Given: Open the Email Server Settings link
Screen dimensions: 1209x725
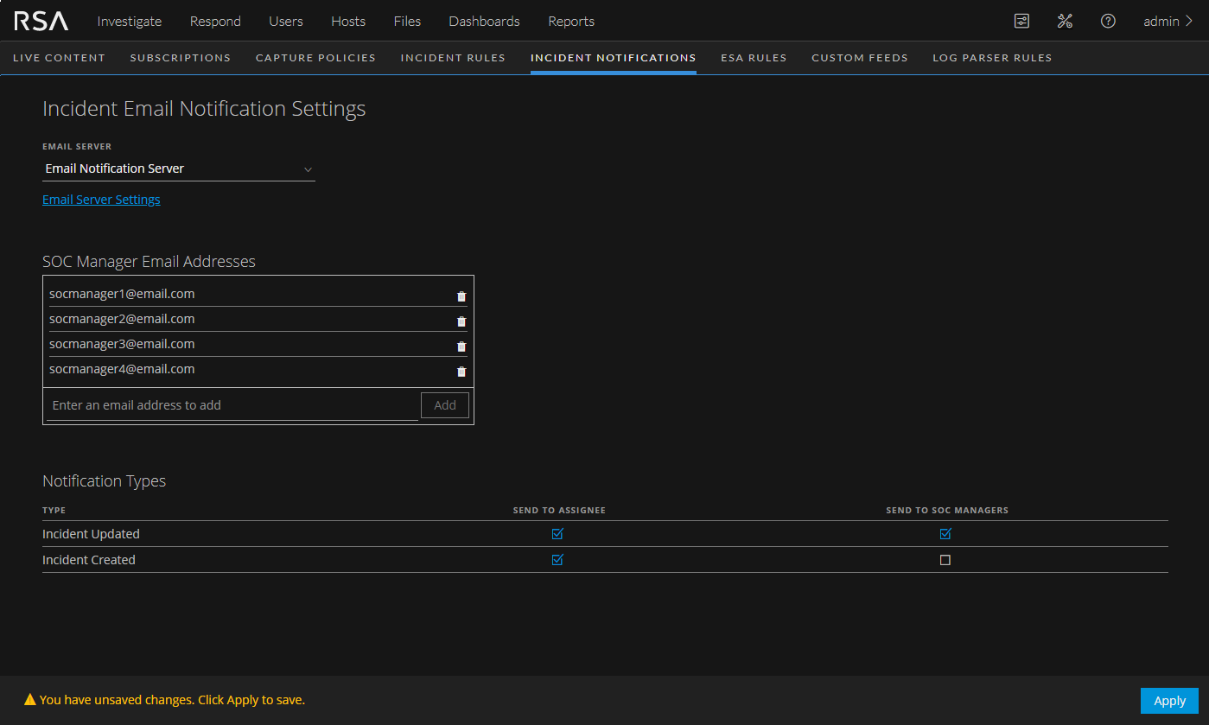Looking at the screenshot, I should [x=101, y=200].
